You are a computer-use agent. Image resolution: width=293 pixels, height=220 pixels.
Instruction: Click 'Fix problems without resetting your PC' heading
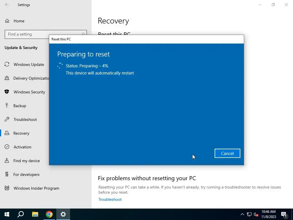click(147, 178)
